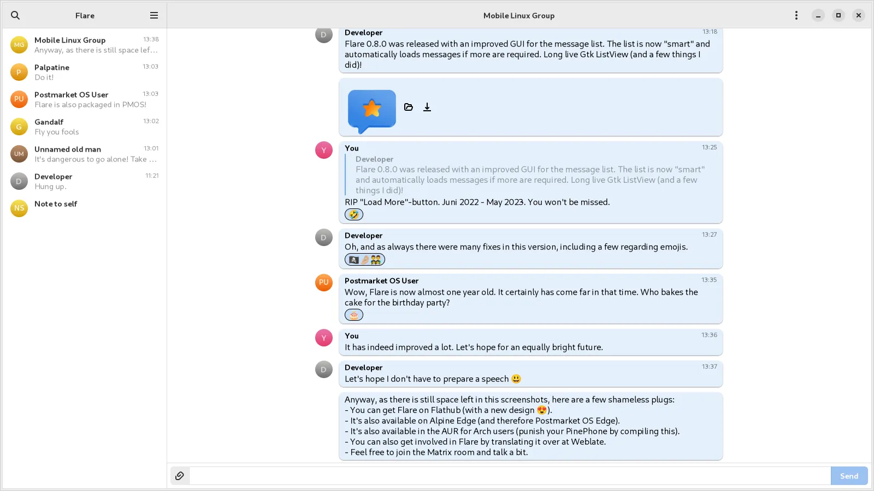The width and height of the screenshot is (874, 491).
Task: Minimize the Flare window
Action: tap(818, 15)
